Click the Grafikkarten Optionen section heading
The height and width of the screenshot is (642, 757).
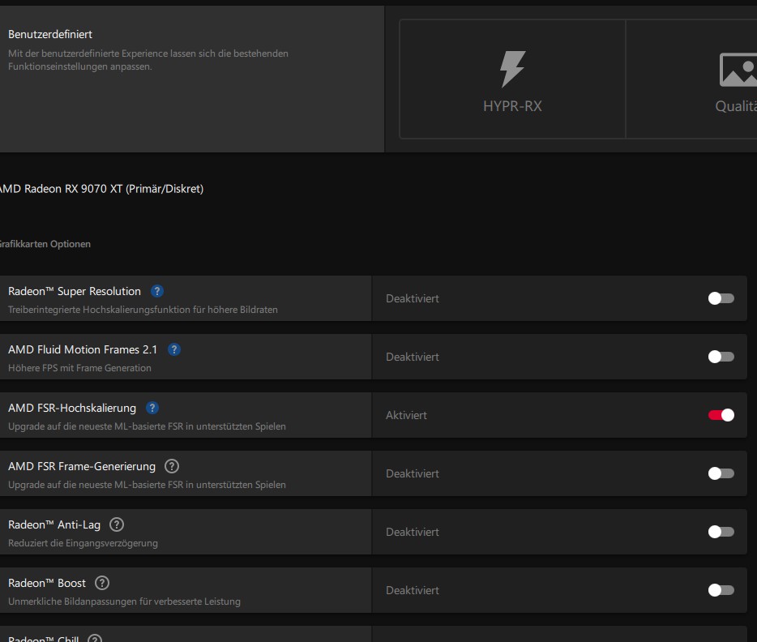[x=45, y=244]
